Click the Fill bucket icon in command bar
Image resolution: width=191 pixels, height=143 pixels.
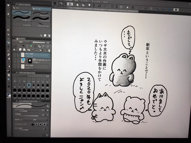point(127,7)
